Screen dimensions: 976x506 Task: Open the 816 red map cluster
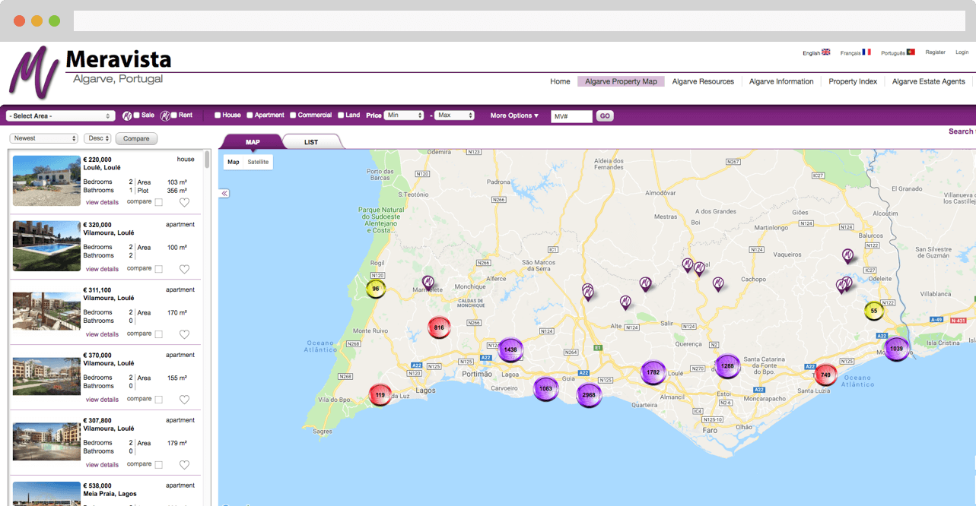point(439,327)
